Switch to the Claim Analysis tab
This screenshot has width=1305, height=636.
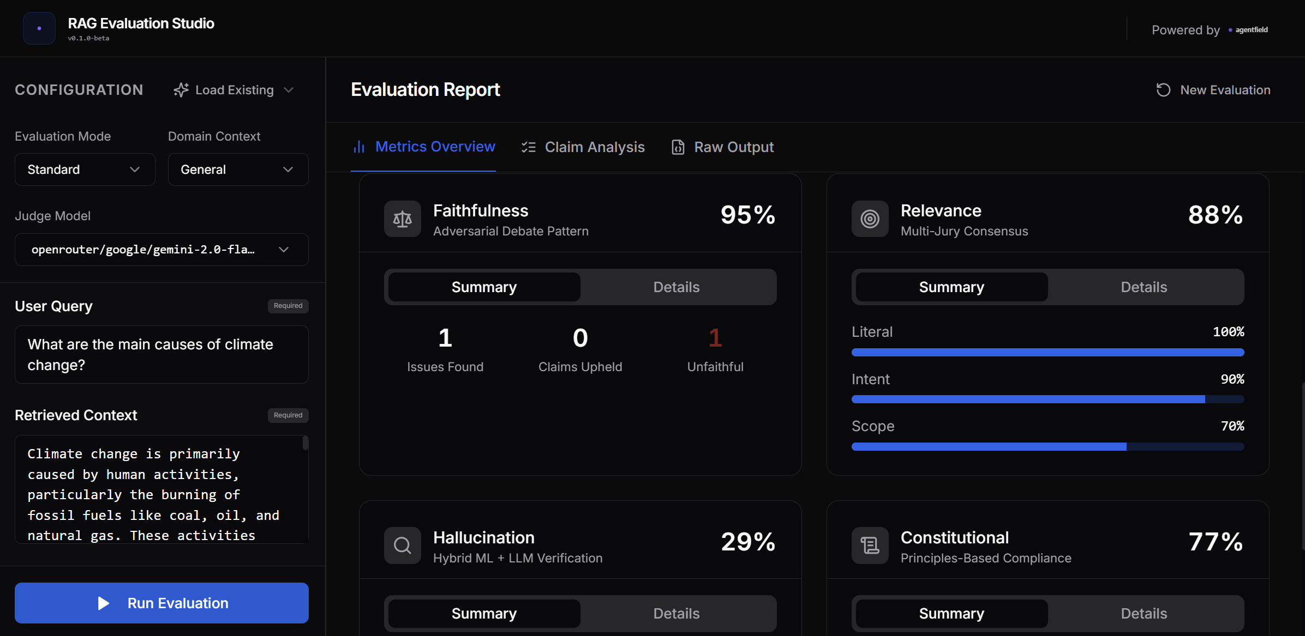tap(583, 147)
